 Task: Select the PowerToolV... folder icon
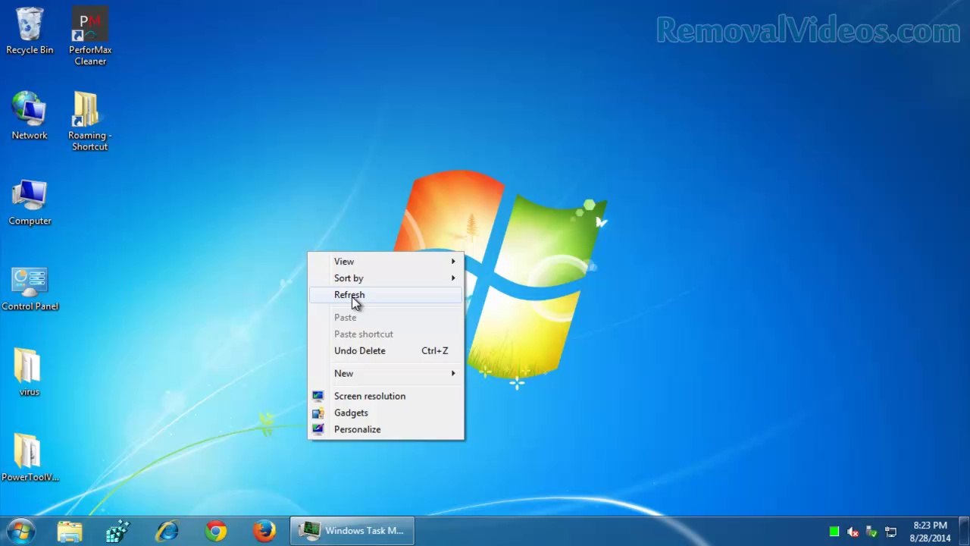(x=30, y=458)
